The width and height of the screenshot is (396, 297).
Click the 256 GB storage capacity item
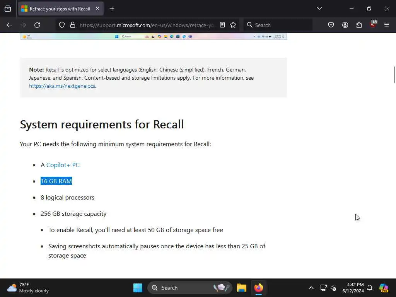pos(73,213)
